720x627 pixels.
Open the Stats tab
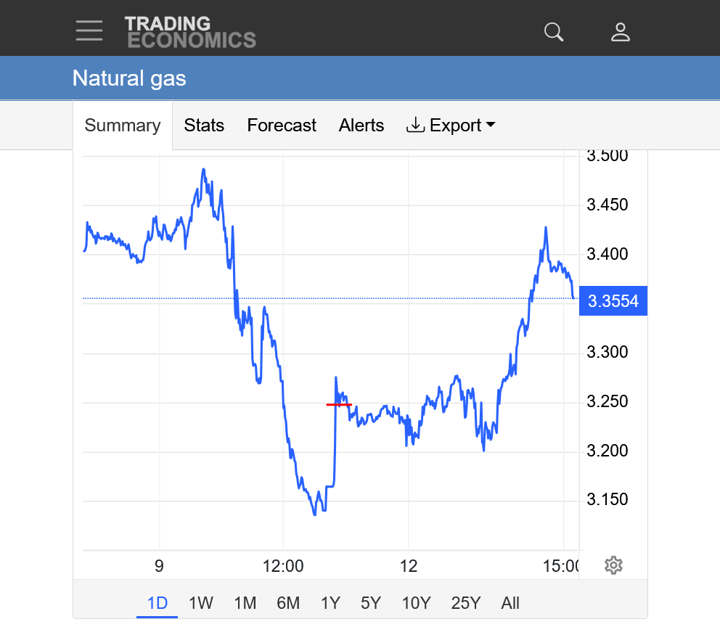point(204,126)
